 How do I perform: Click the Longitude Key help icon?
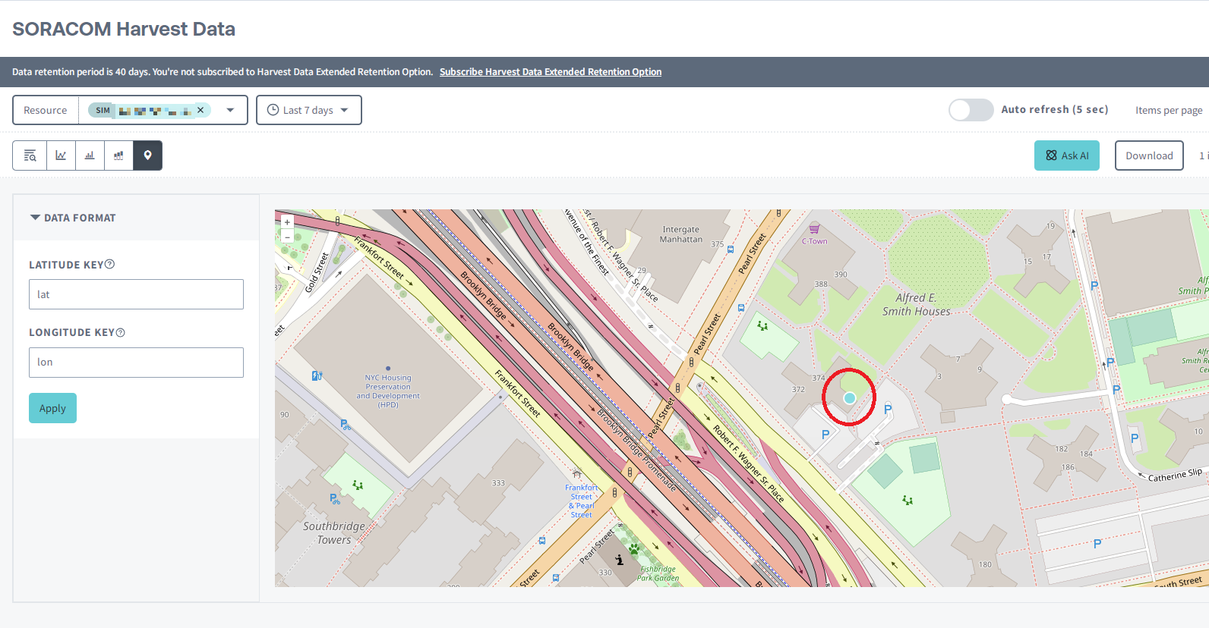[120, 332]
